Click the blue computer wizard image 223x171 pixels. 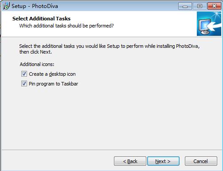click(x=209, y=24)
